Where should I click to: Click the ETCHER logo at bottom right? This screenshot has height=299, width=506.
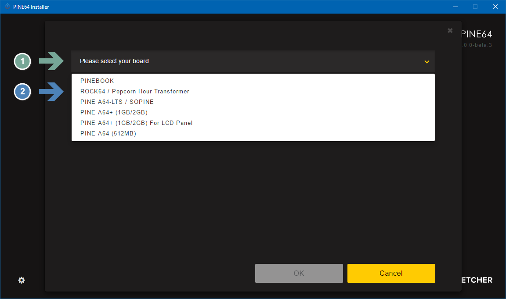(477, 280)
